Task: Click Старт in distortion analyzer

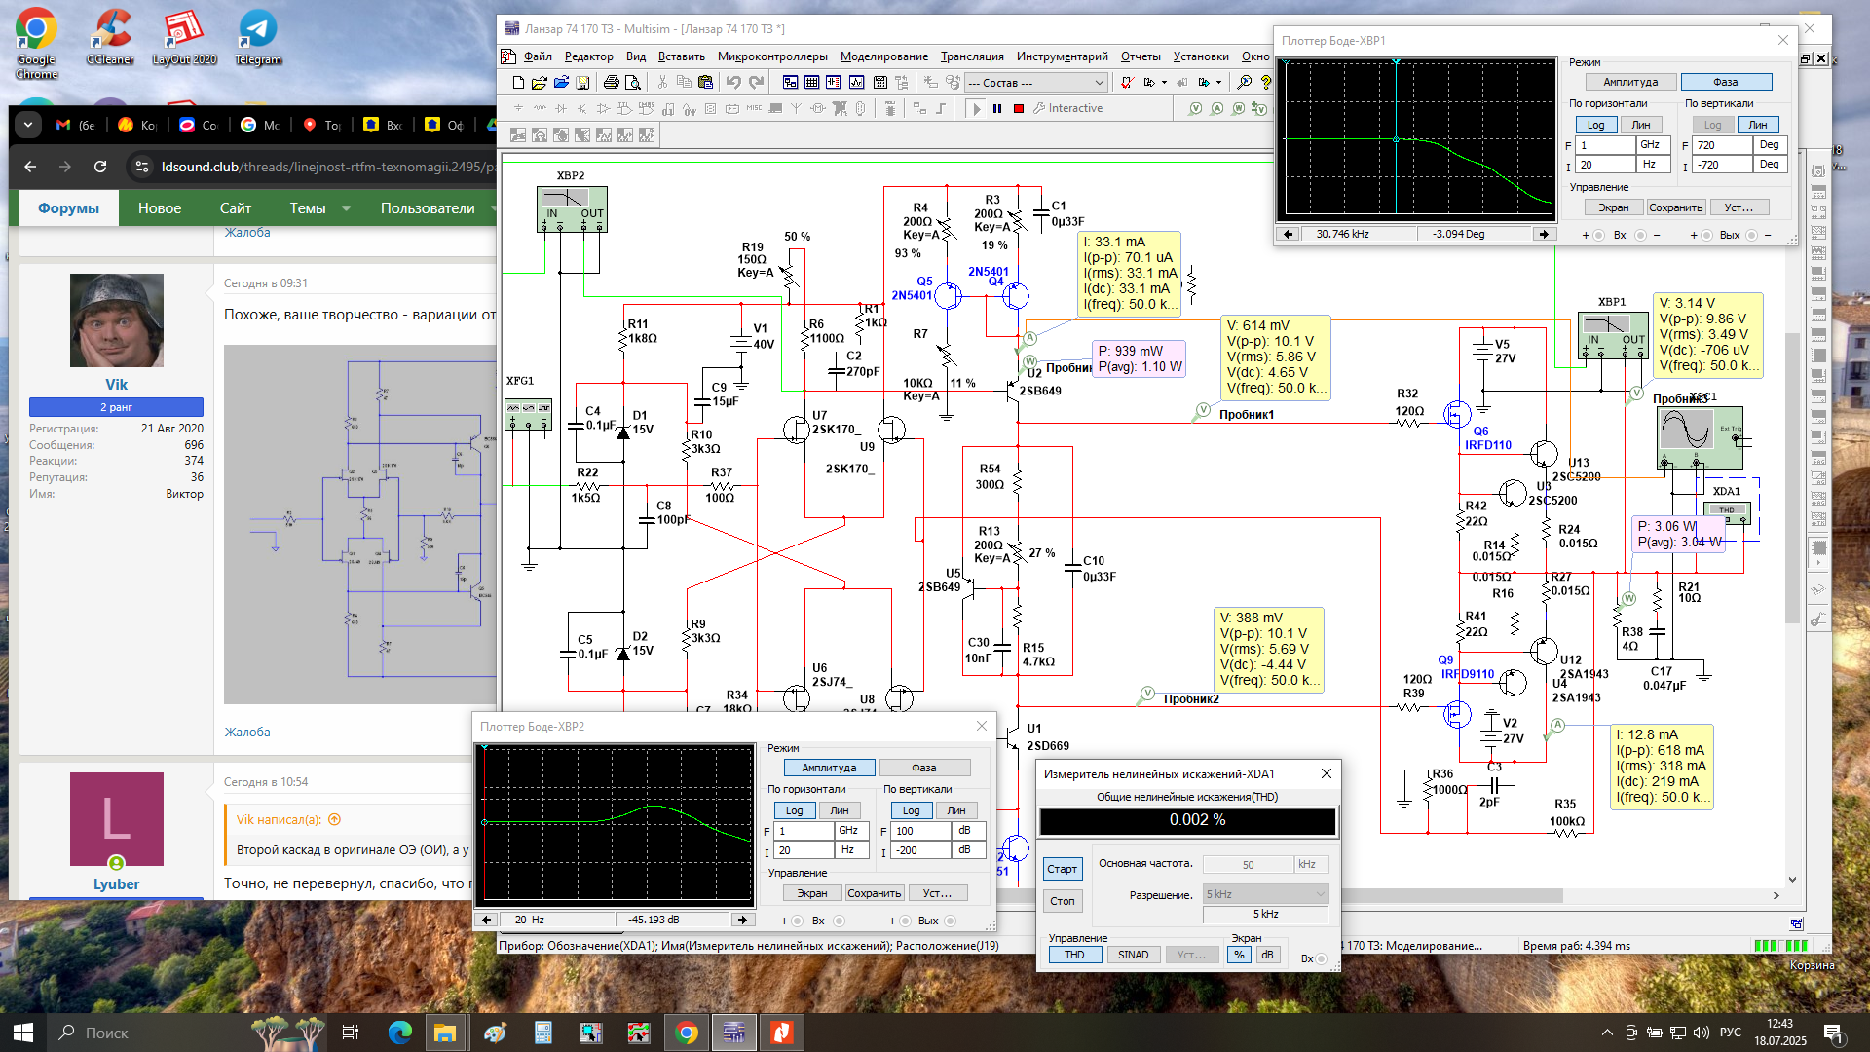Action: click(x=1062, y=870)
